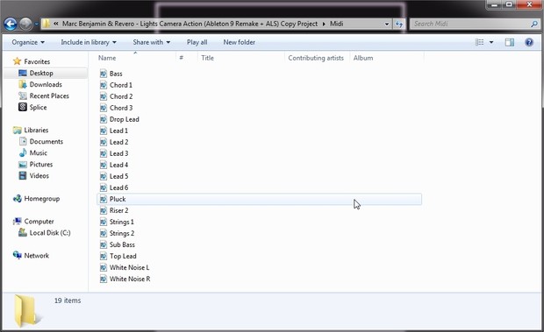Click the Lead 2 file icon
544x332 pixels.
[103, 142]
